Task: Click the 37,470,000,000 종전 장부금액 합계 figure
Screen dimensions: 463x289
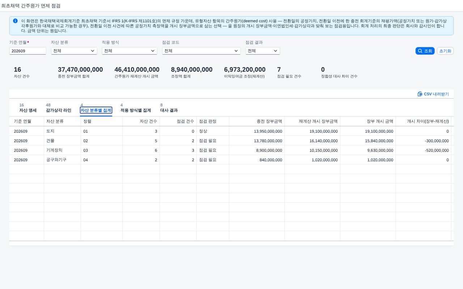Action: tap(80, 69)
